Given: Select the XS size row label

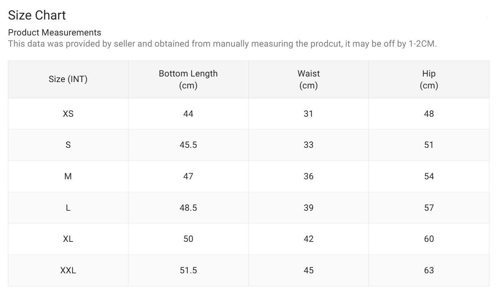Looking at the screenshot, I should [x=68, y=114].
